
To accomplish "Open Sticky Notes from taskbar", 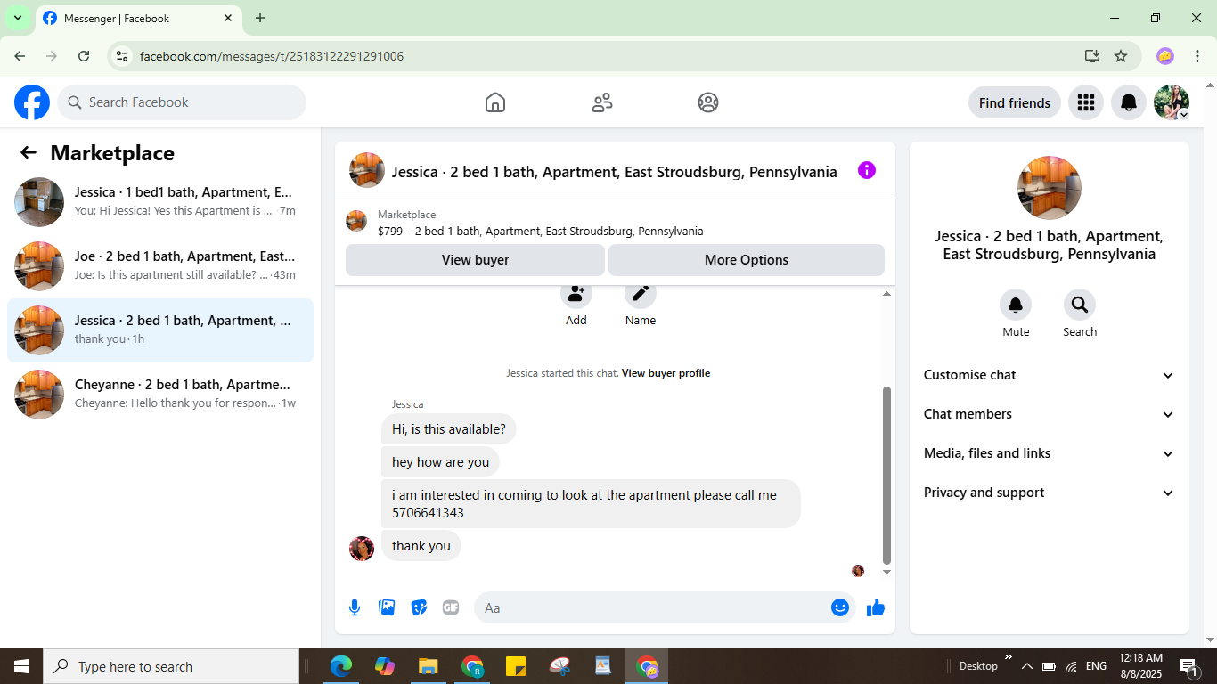I will tap(516, 666).
